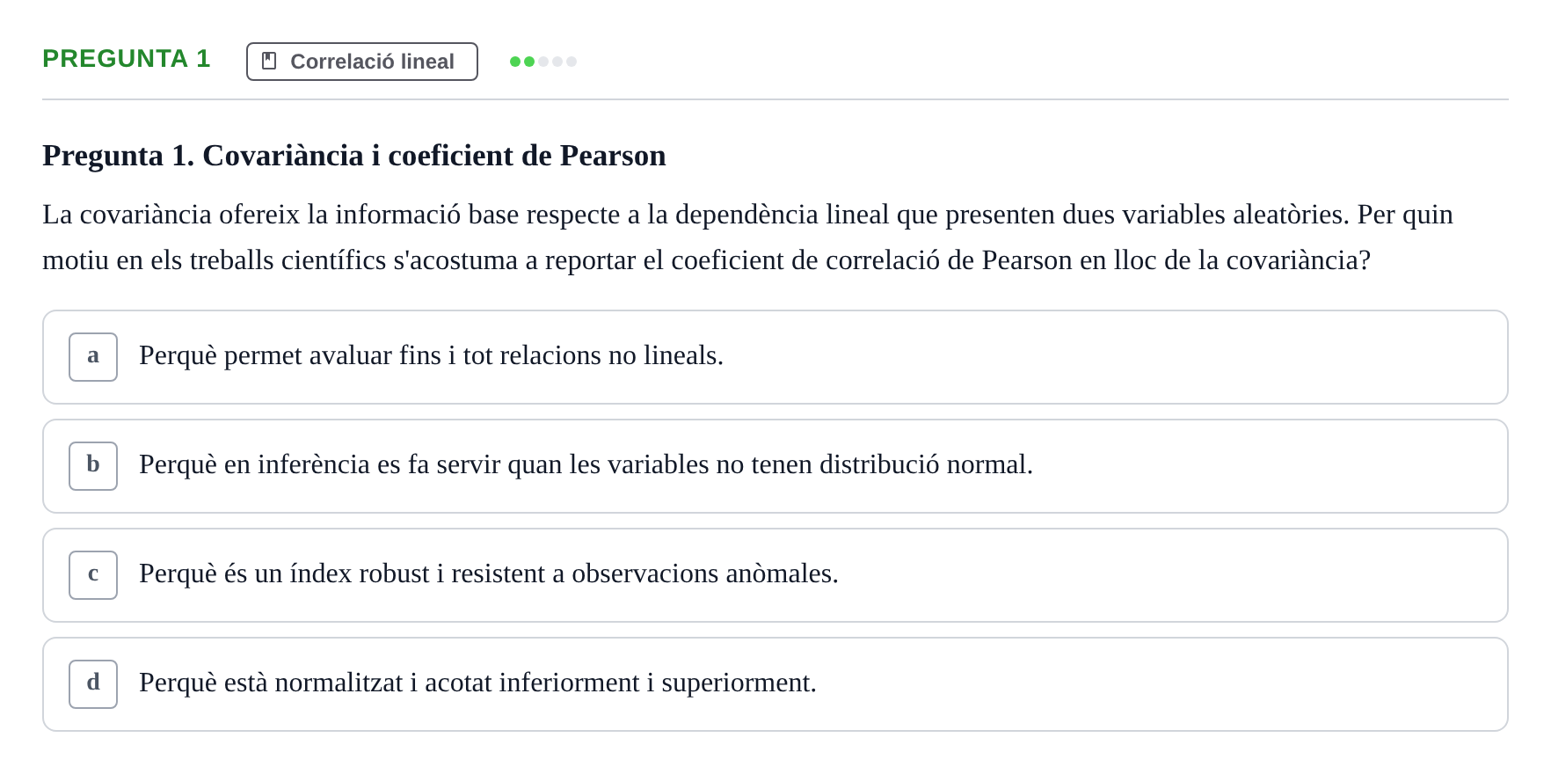Open the Correlació lineal topic tag
The height and width of the screenshot is (774, 1551).
tap(362, 62)
